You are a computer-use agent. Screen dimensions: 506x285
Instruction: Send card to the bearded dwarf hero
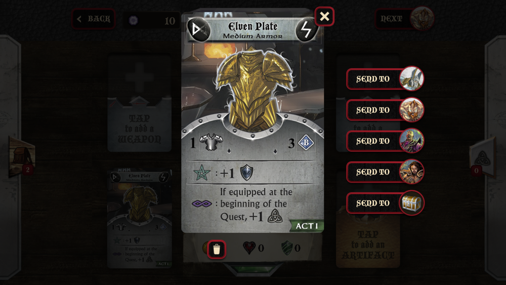click(385, 110)
